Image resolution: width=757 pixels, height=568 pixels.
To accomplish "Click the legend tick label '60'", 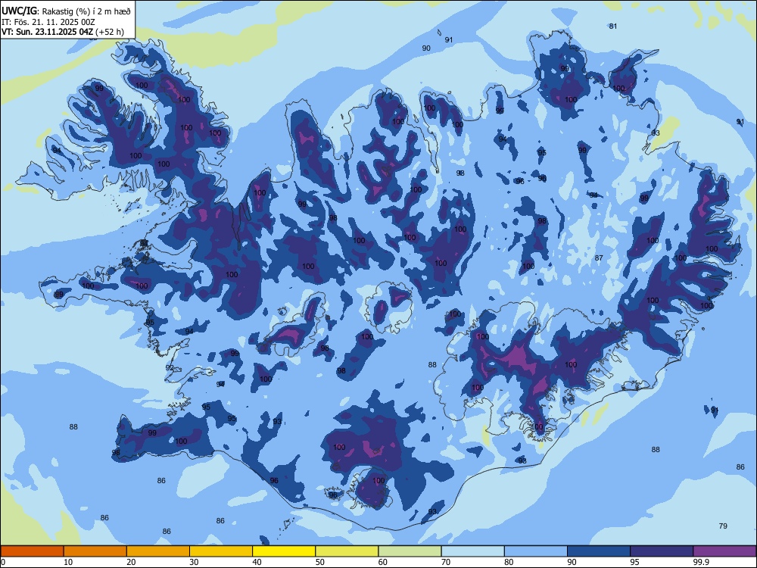I will (383, 562).
